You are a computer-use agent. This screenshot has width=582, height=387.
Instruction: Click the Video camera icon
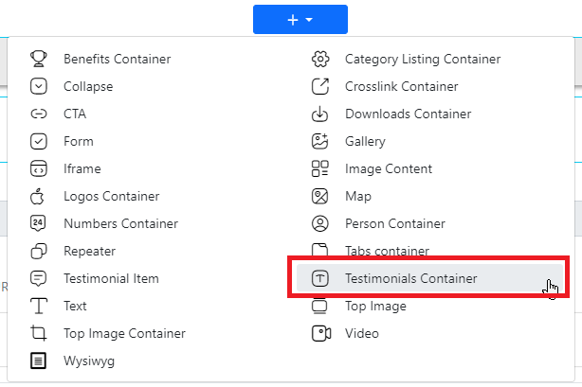(x=320, y=333)
